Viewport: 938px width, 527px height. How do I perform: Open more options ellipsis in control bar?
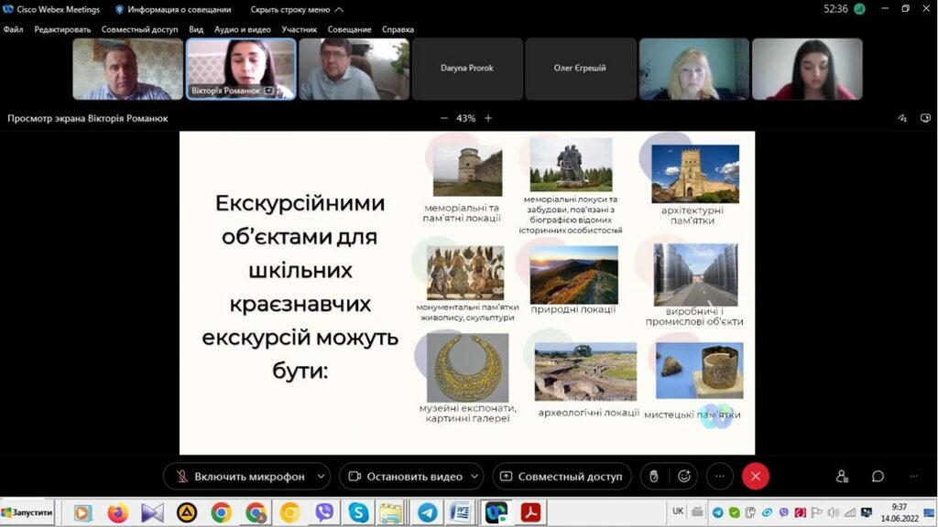pos(720,477)
